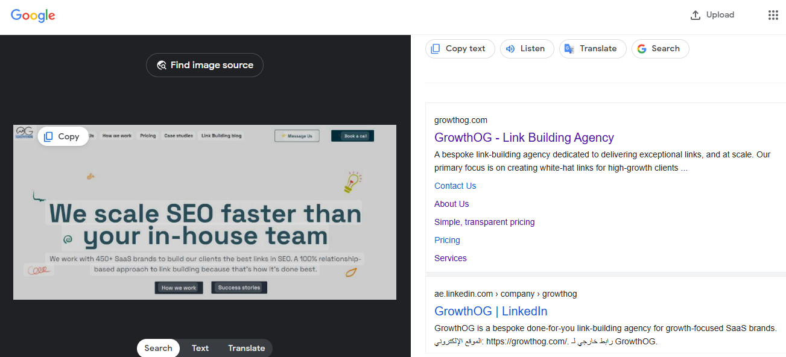Click 'Pricing' nav item in image
Screen dimensions: 786x357
click(148, 136)
